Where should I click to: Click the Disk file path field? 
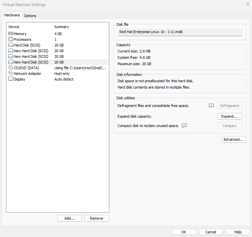180,32
